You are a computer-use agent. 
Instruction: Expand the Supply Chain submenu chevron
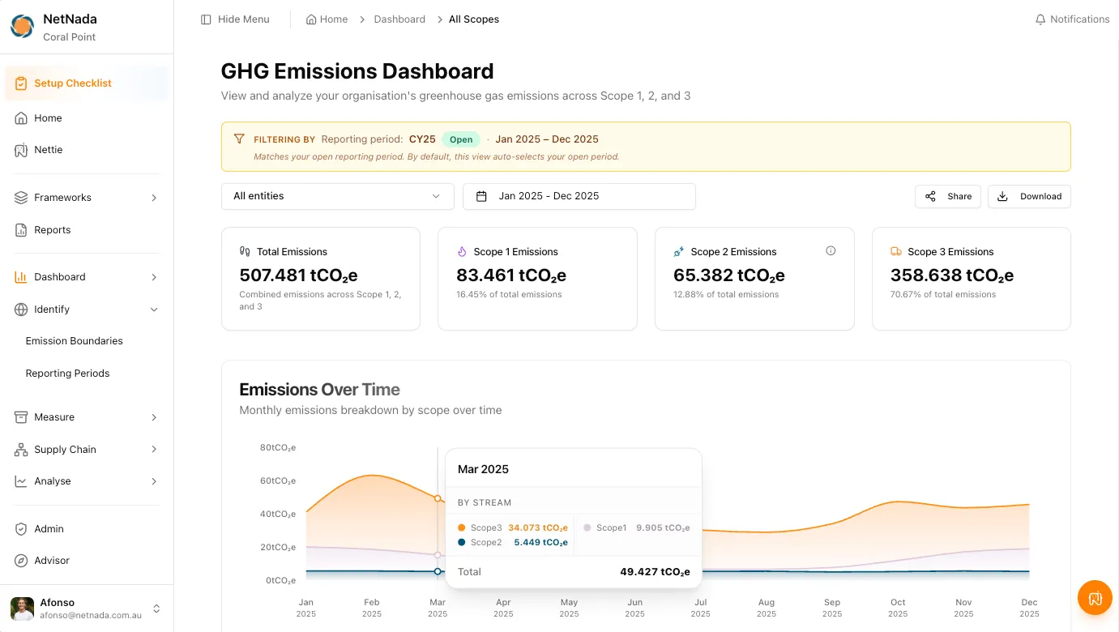coord(154,450)
